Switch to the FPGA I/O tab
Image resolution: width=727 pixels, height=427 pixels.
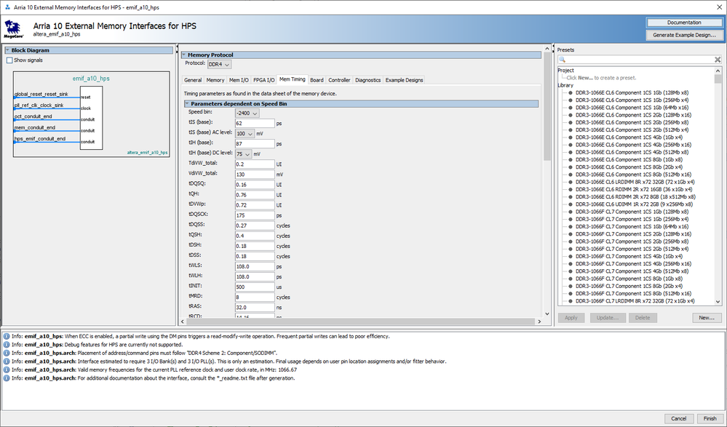(x=263, y=80)
